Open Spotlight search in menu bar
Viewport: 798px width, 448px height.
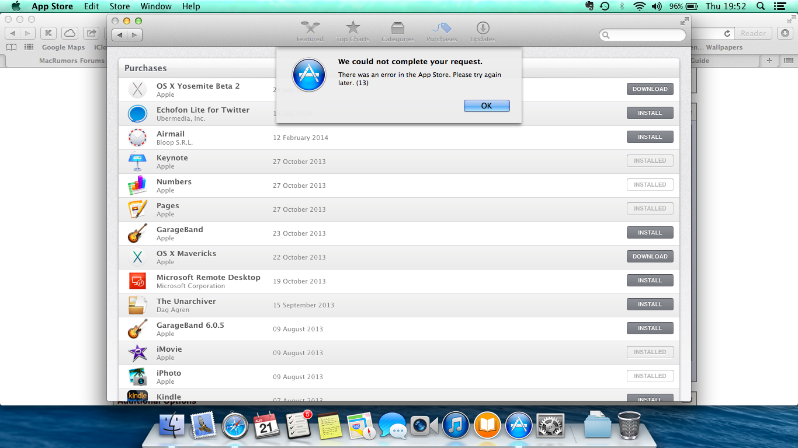(761, 6)
